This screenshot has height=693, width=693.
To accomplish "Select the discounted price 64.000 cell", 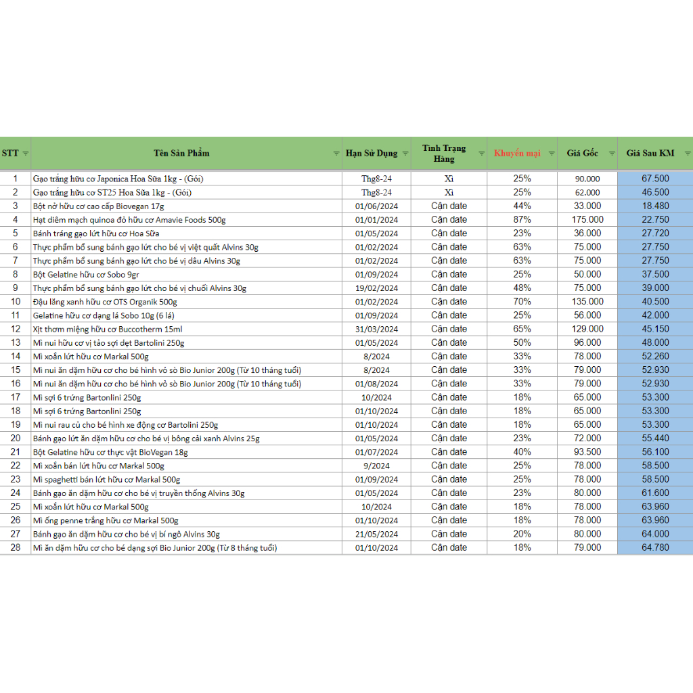I will click(x=655, y=535).
